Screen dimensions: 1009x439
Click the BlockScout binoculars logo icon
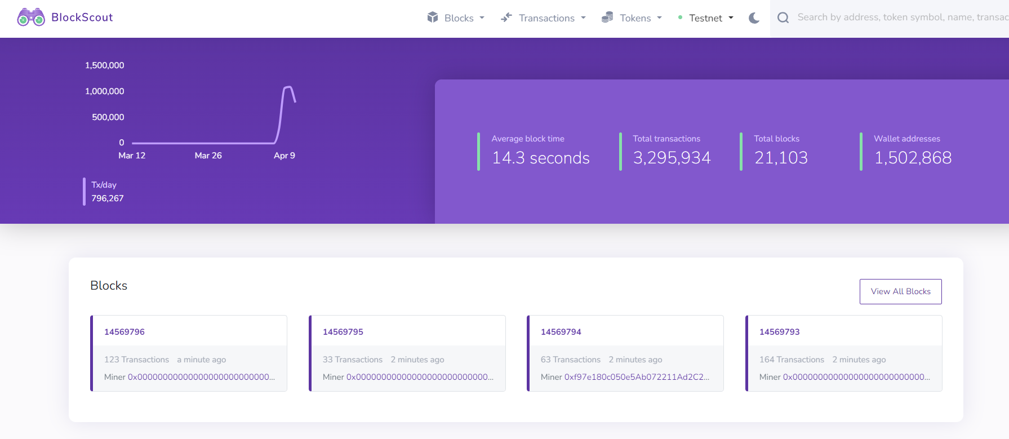point(31,17)
